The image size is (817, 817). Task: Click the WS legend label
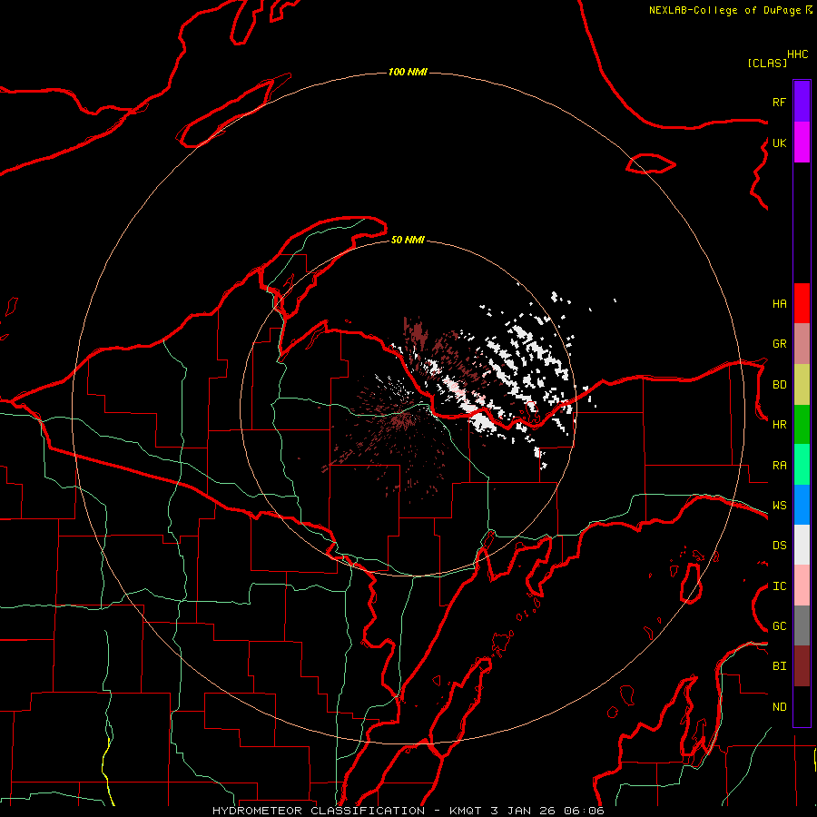click(x=779, y=505)
